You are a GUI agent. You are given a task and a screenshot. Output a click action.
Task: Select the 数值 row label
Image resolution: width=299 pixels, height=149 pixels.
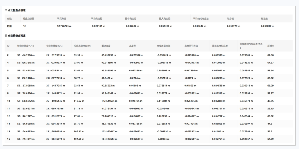coord(9,26)
